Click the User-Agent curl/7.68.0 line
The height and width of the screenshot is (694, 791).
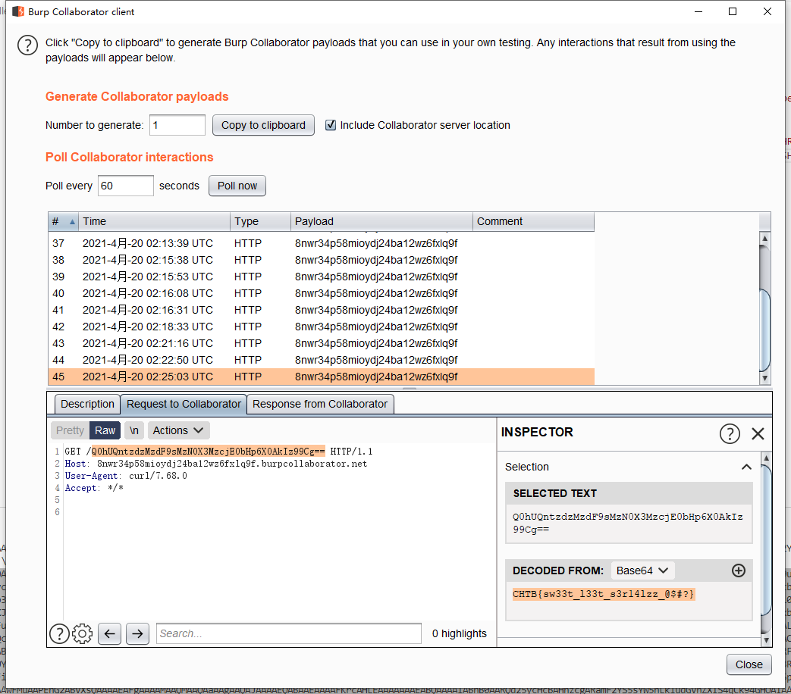126,476
